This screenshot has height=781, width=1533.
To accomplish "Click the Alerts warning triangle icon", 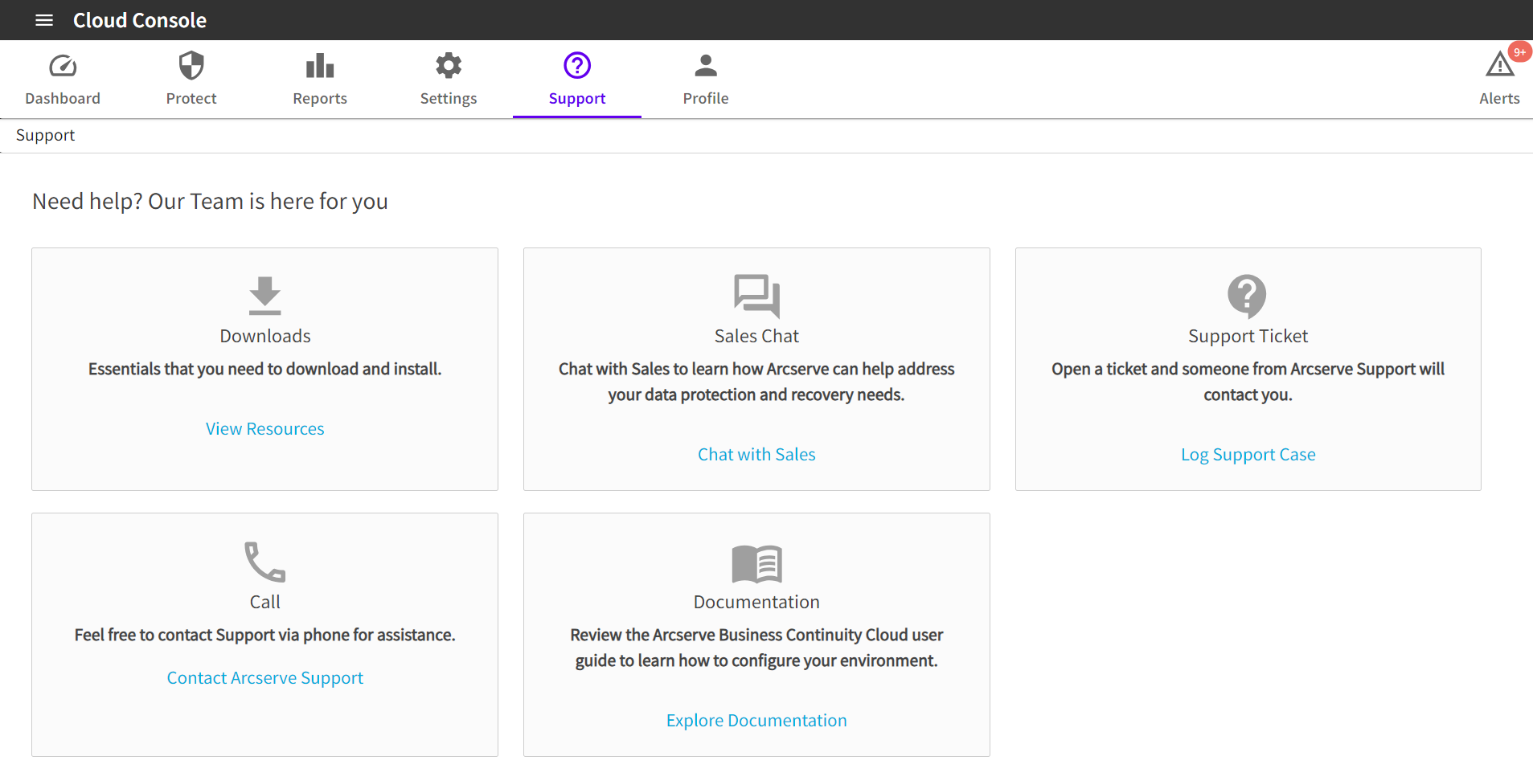I will click(1499, 64).
